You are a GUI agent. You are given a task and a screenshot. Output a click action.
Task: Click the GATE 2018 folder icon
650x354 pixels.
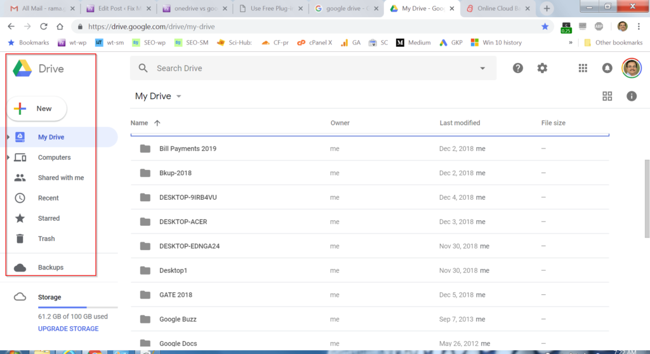pyautogui.click(x=145, y=295)
